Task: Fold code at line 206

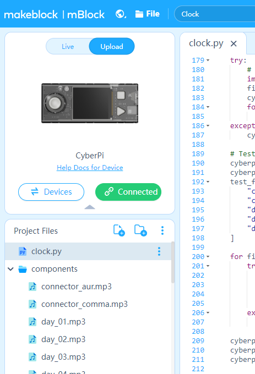Action: point(208,313)
